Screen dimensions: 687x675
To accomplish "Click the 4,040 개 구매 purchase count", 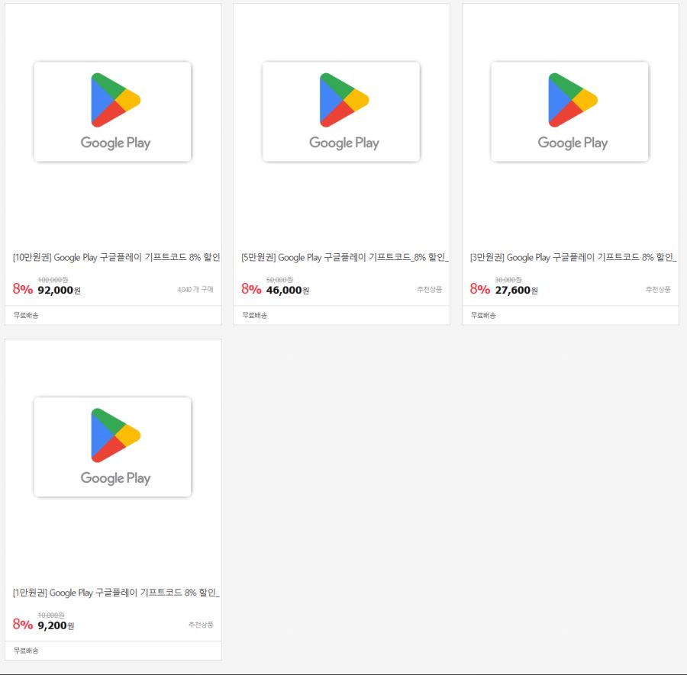I will tap(195, 290).
